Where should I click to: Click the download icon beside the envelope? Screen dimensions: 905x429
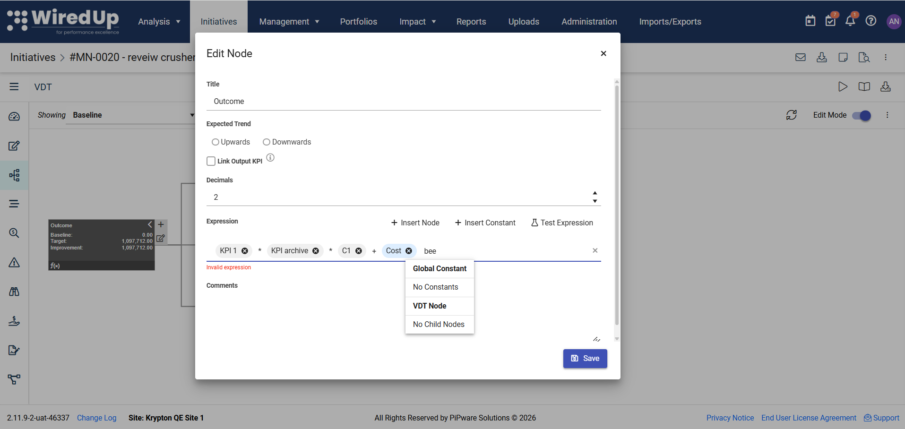click(x=822, y=57)
